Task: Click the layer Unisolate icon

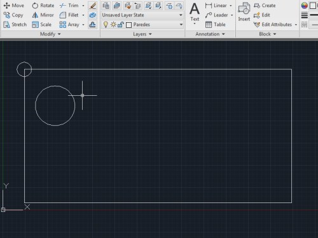Action: click(x=158, y=6)
